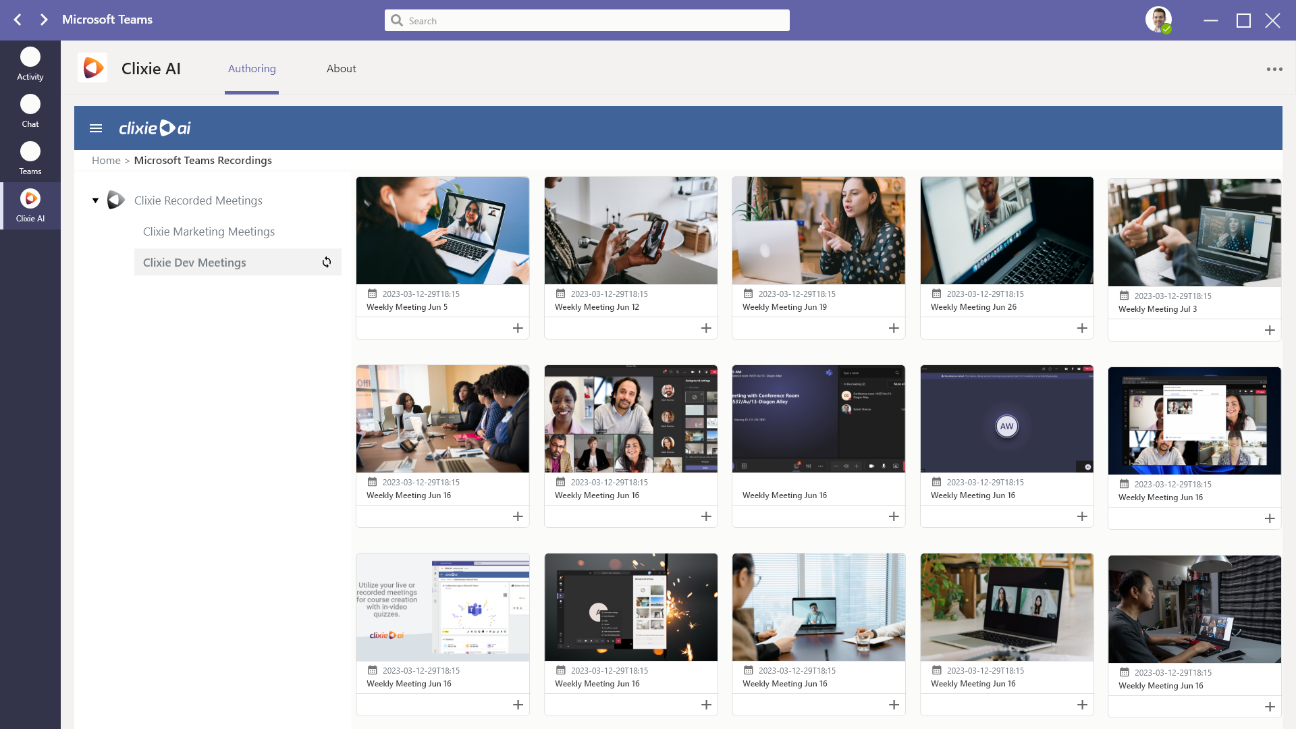Screen dimensions: 1296x729
Task: Click the user profile avatar
Action: pyautogui.click(x=1159, y=20)
